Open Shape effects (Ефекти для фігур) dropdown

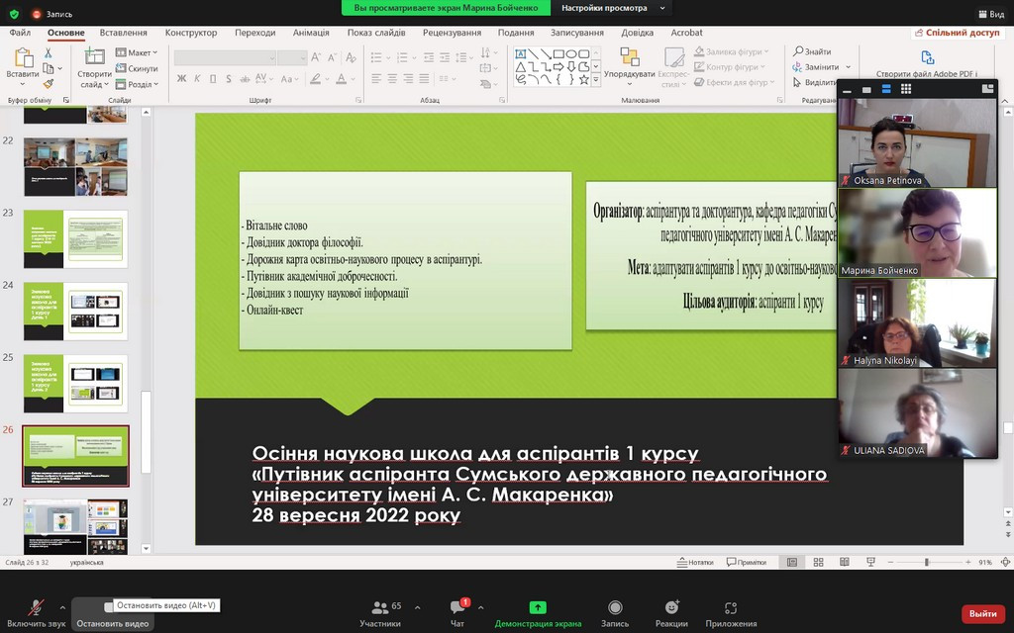point(734,82)
